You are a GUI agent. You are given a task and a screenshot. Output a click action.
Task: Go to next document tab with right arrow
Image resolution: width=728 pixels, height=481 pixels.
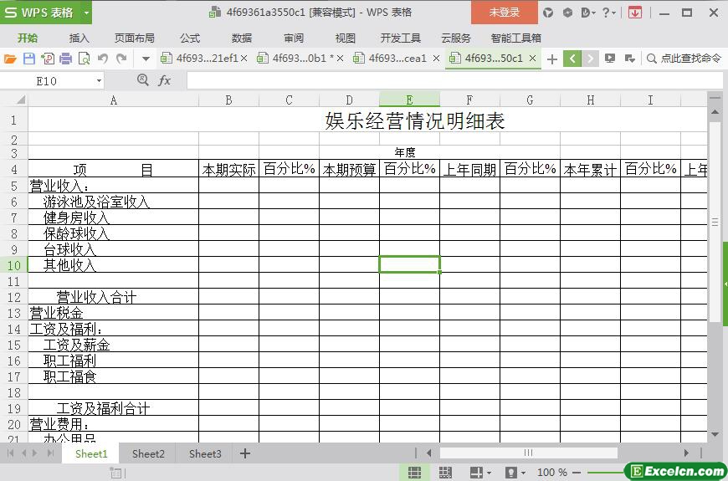coord(590,59)
